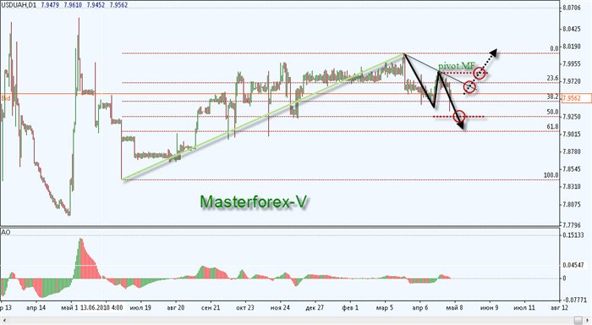Viewport: 592px width, 325px height.
Task: Click the solid downward black arrow head
Action: tap(461, 125)
